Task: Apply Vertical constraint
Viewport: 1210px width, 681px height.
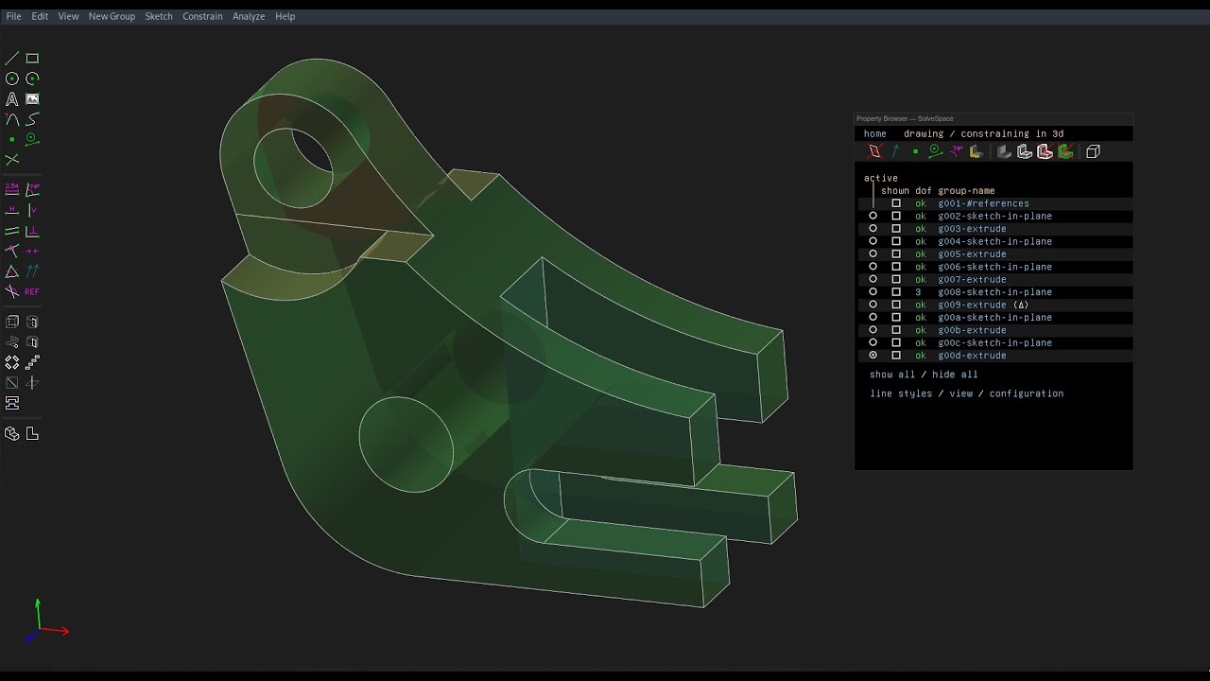Action: coord(32,209)
